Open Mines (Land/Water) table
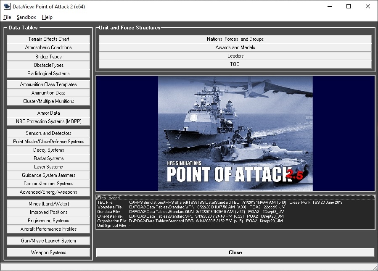The height and width of the screenshot is (271, 378). pos(48,204)
